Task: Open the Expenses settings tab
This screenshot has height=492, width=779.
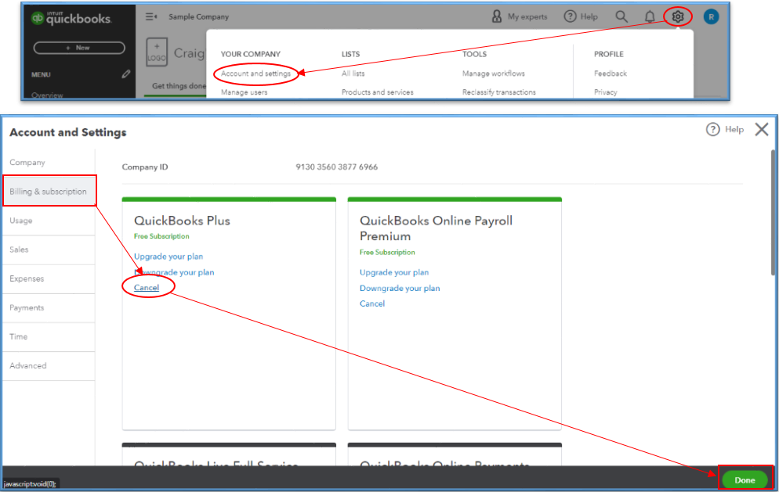Action: 49,278
